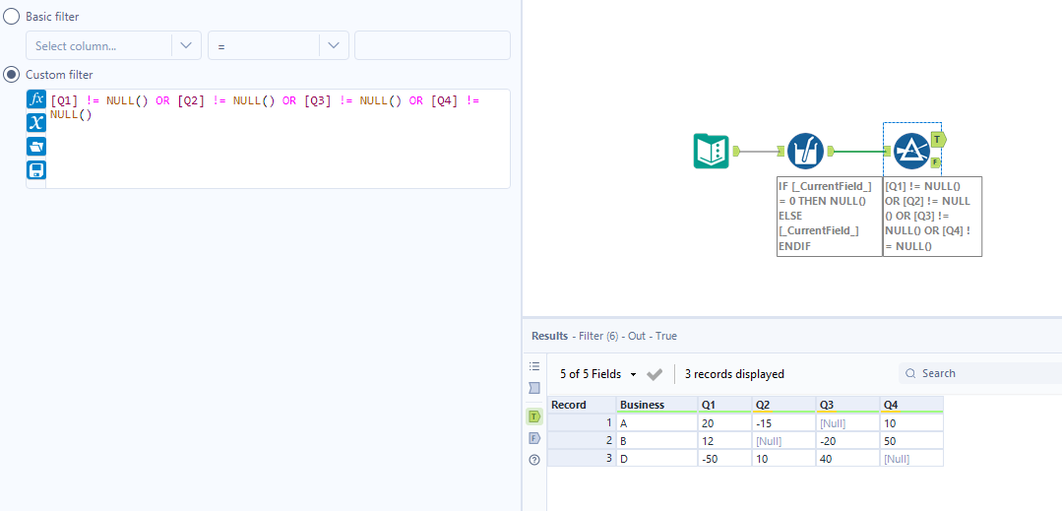Select the Custom filter radio button
This screenshot has width=1062, height=511.
[x=12, y=75]
